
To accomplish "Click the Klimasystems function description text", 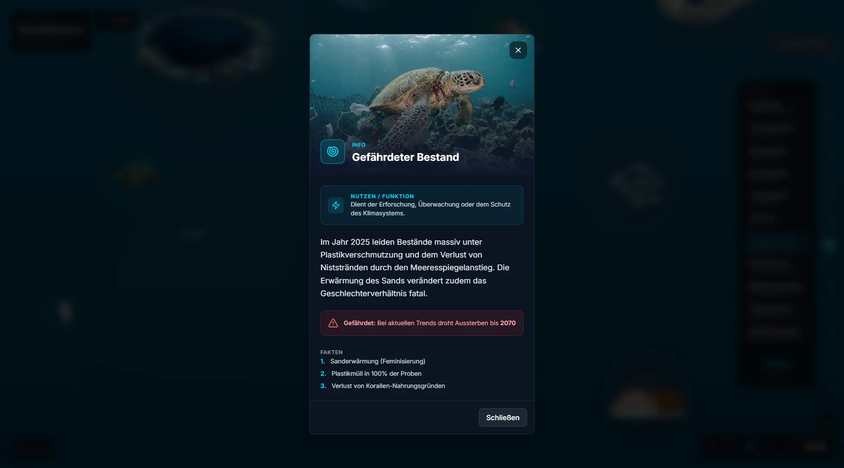I will coord(430,209).
